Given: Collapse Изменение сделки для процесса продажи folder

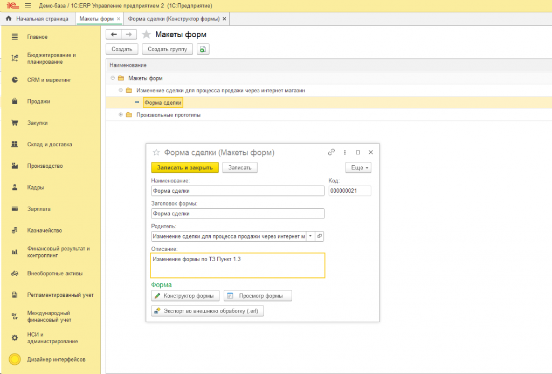Looking at the screenshot, I should point(121,90).
